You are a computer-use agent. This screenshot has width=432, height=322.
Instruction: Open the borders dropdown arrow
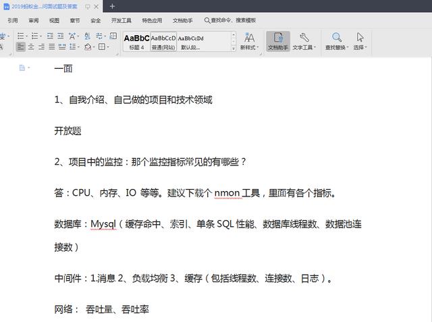[x=108, y=47]
